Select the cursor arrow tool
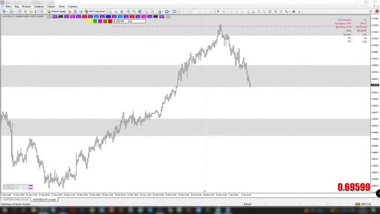Screen dimensions: 380x214 tap(218, 11)
